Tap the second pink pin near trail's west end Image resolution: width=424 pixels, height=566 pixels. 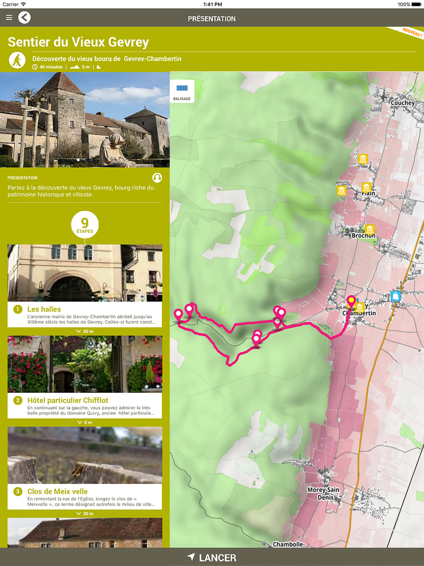pos(189,310)
